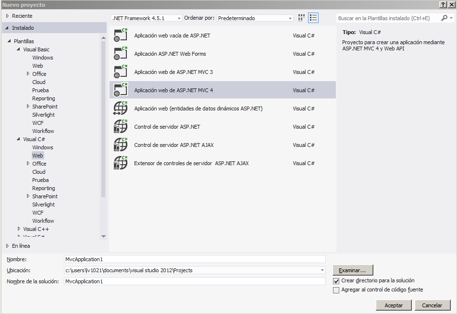Image resolution: width=457 pixels, height=314 pixels.
Task: Click the Examinar... button
Action: [x=353, y=270]
